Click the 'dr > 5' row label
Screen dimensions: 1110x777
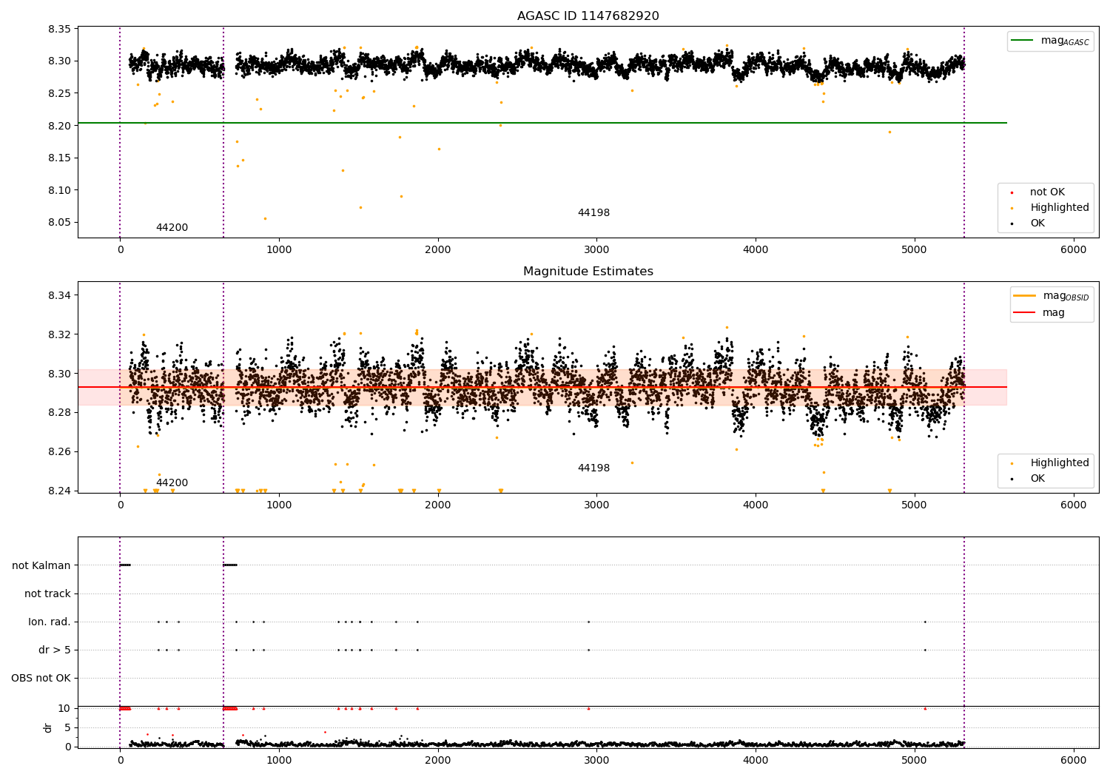55,650
